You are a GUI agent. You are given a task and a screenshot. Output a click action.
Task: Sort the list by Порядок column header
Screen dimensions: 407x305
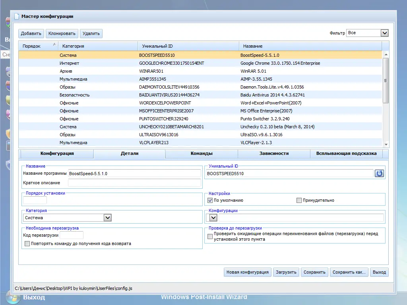38,46
